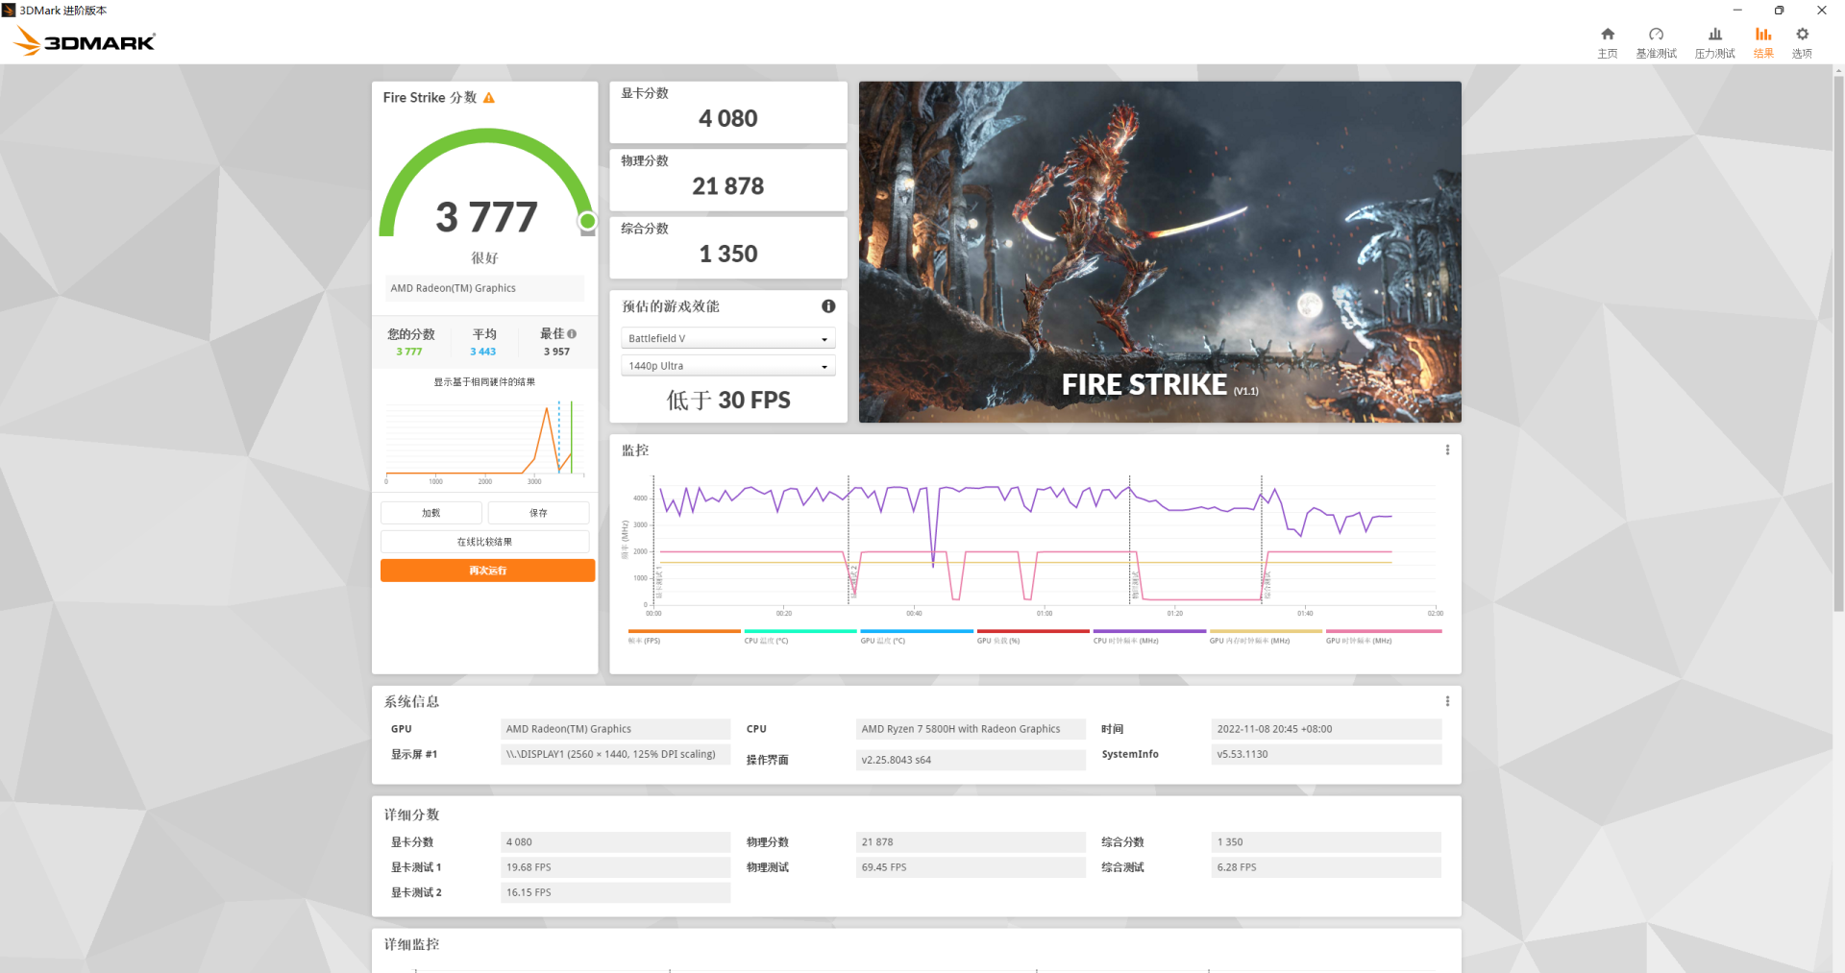This screenshot has width=1845, height=973.
Task: Click the score distribution chart
Action: click(x=484, y=440)
